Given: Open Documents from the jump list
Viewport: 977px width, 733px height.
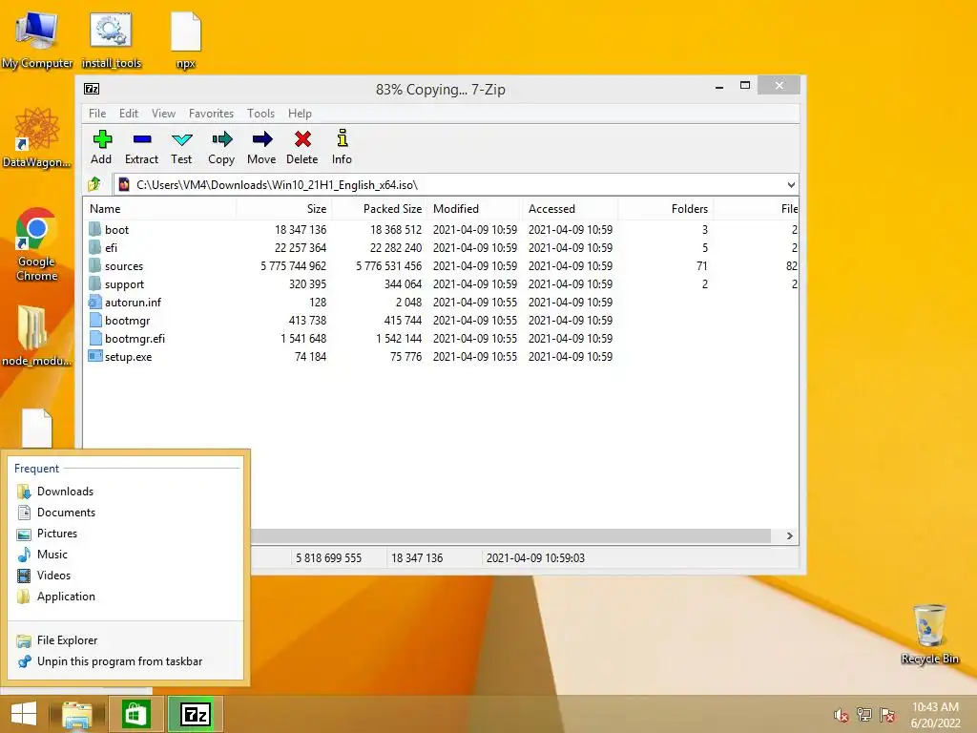Looking at the screenshot, I should [126, 513].
